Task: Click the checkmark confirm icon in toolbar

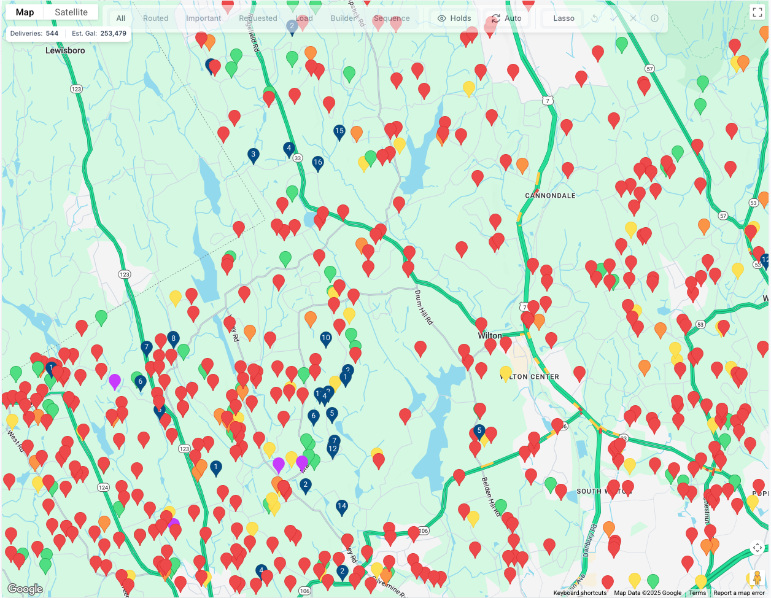Action: tap(613, 18)
